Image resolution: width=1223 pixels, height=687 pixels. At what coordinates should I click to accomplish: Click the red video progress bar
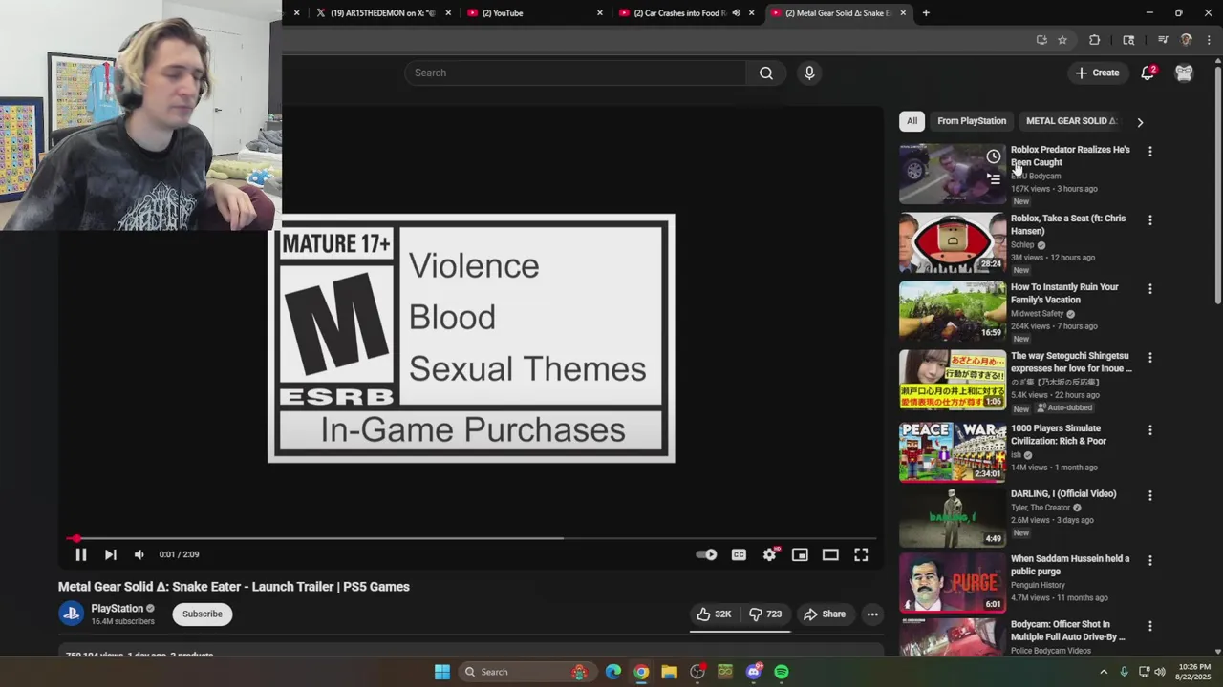[x=470, y=538]
